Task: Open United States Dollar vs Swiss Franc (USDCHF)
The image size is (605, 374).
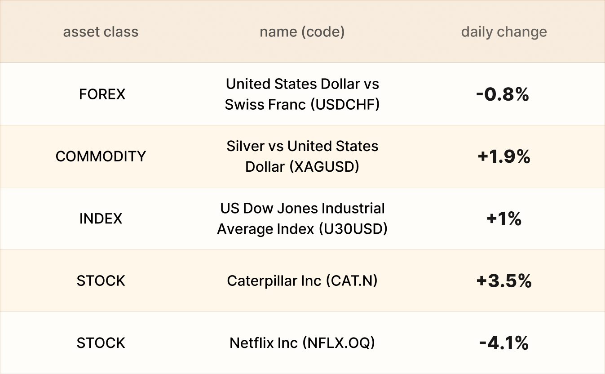Action: (302, 94)
